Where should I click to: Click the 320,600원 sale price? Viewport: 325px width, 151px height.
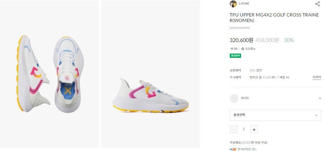tap(241, 40)
